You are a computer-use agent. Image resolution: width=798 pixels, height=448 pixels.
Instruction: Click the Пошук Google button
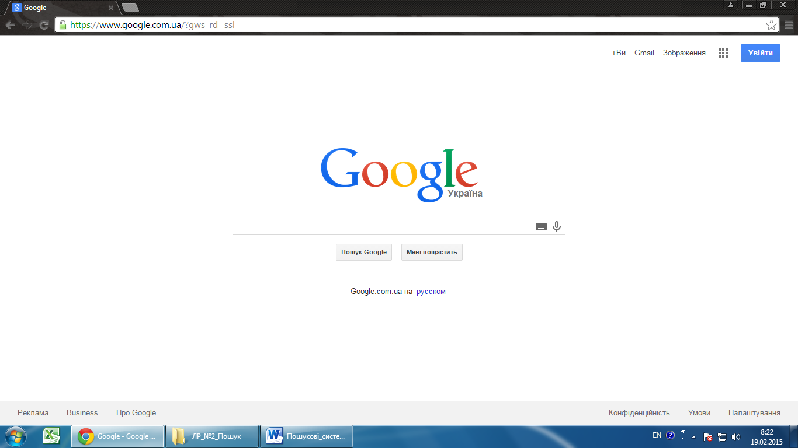364,252
